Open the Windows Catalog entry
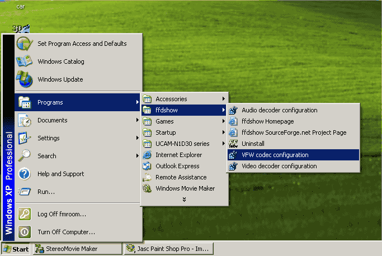Image resolution: width=382 pixels, height=256 pixels. 78,61
